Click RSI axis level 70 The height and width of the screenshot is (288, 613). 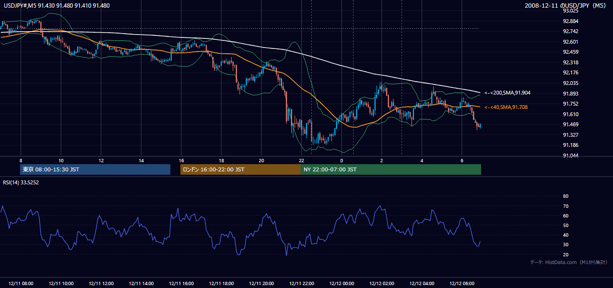(566, 206)
